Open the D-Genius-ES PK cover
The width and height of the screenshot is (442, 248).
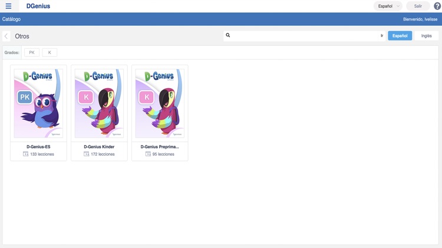pos(38,103)
